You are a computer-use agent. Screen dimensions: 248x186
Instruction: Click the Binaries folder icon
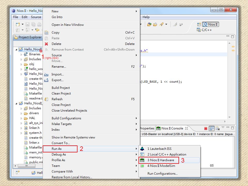(26, 54)
